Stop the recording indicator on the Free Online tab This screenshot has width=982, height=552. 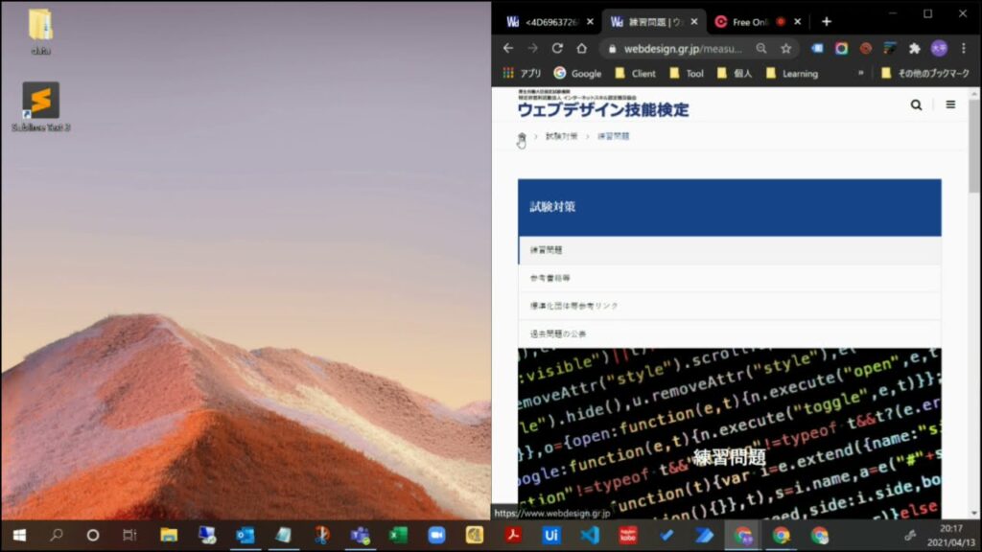tap(782, 19)
